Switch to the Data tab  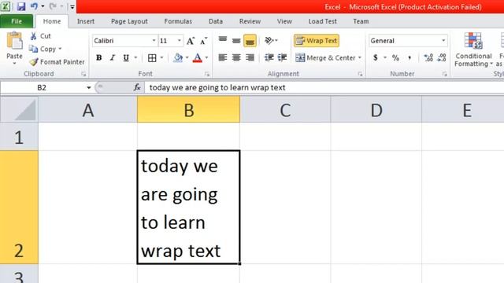tap(215, 21)
